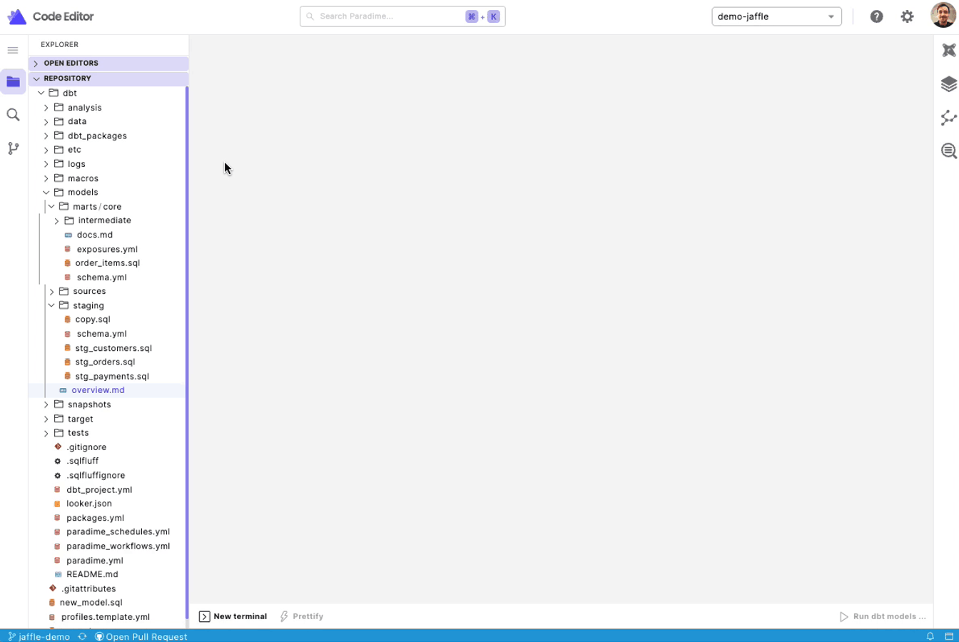This screenshot has width=959, height=642.
Task: Open exposures.yml file
Action: point(107,249)
